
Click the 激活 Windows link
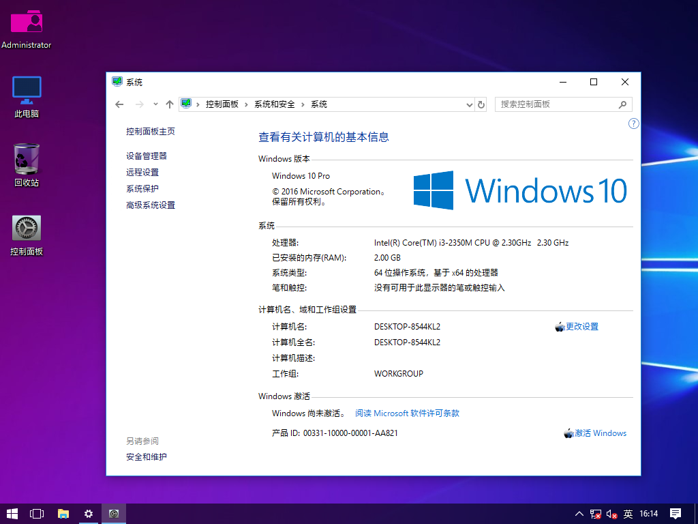600,433
